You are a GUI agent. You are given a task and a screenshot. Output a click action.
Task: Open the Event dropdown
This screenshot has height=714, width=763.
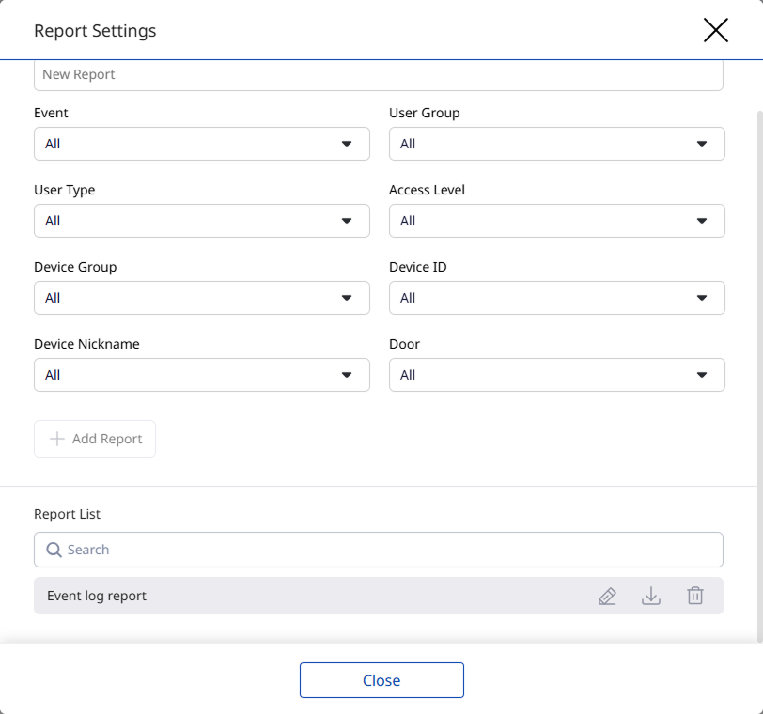coord(201,144)
